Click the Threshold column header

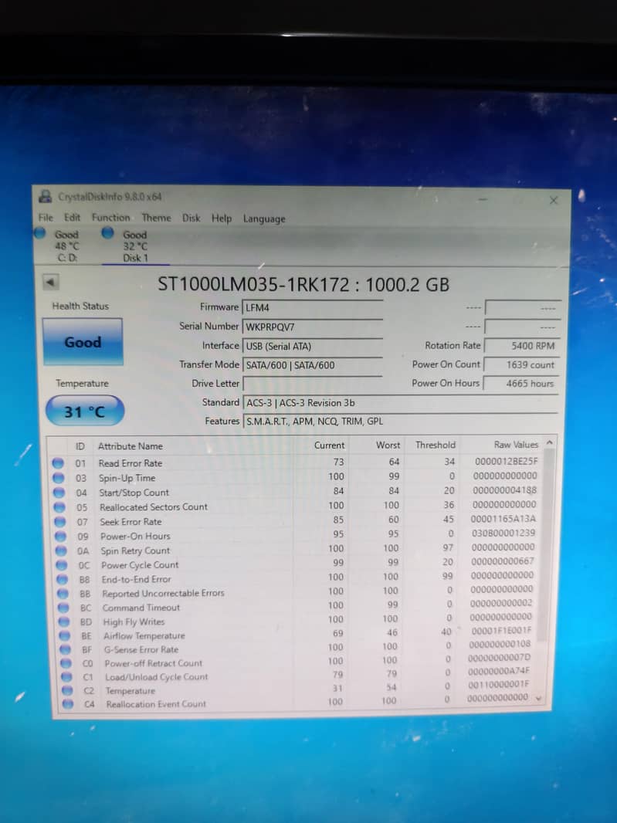click(436, 445)
